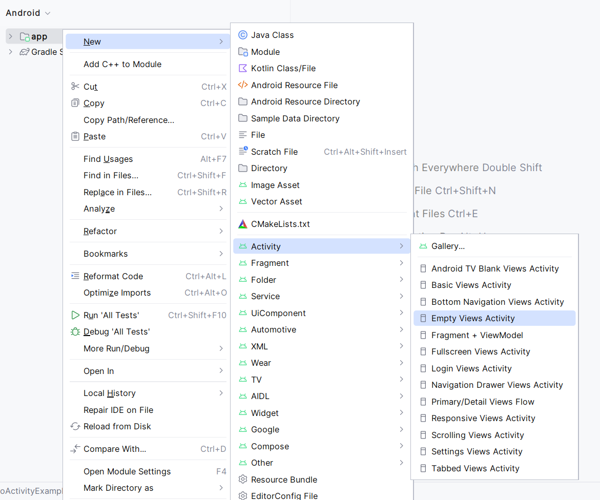Expand the Local History submenu arrow
The height and width of the screenshot is (500, 600).
(221, 393)
